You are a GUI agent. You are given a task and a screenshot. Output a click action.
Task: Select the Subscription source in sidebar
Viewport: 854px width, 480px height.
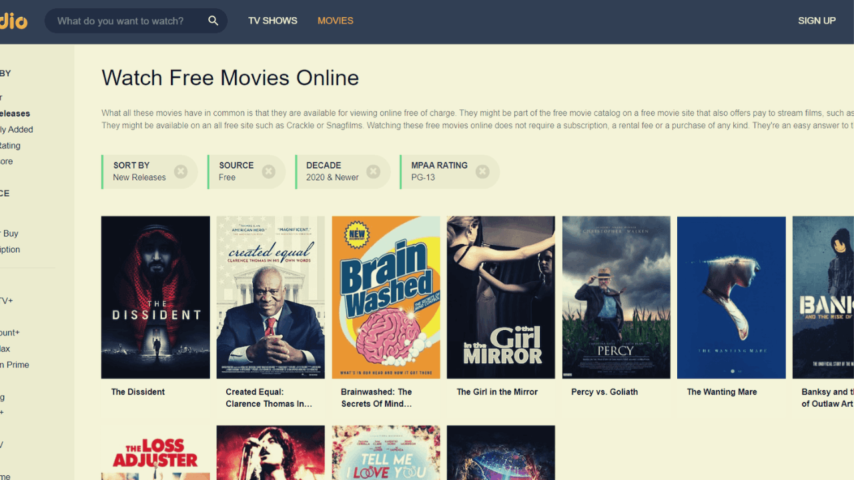(x=10, y=249)
